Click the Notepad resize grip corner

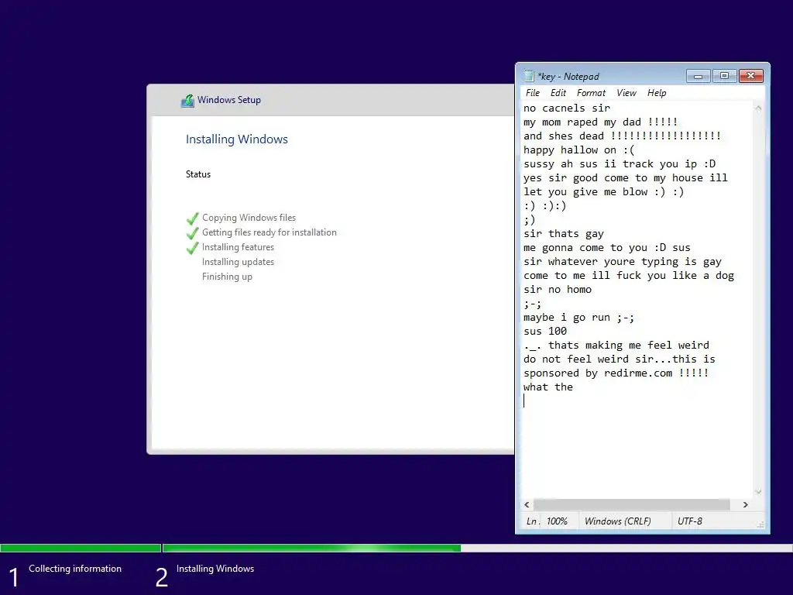coord(760,524)
